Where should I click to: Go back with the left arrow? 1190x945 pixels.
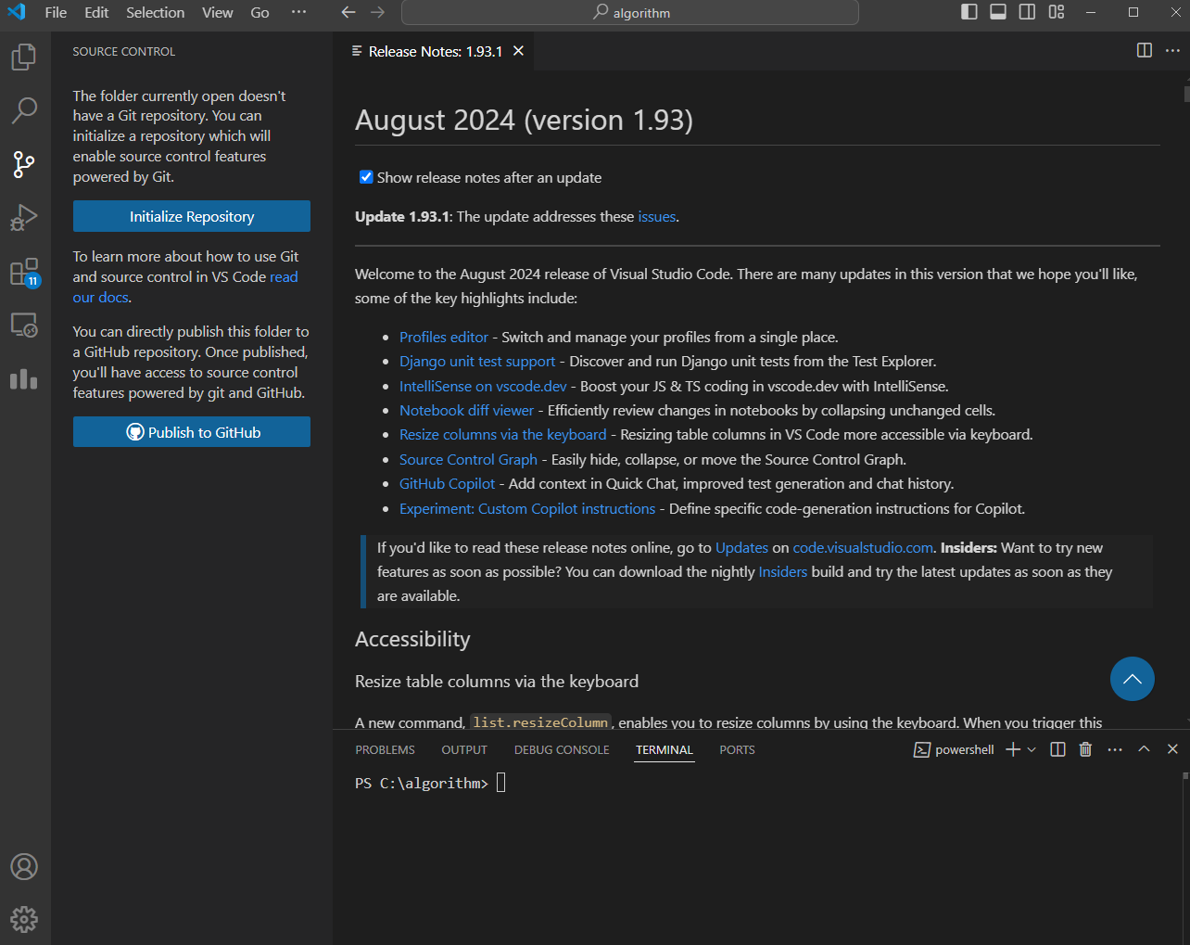coord(348,12)
